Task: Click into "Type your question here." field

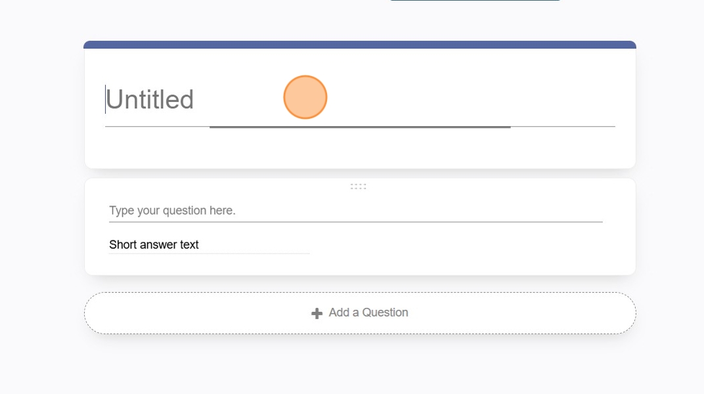Action: [x=355, y=211]
